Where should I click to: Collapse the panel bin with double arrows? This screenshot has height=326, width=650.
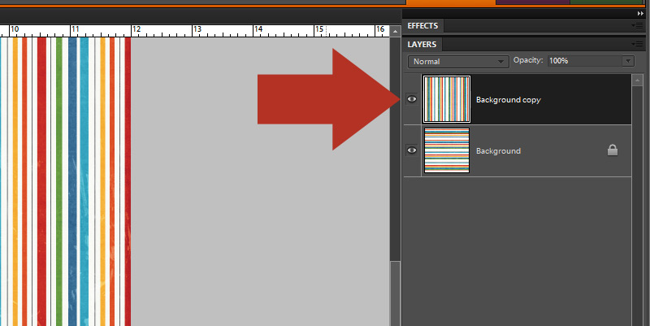tap(640, 14)
